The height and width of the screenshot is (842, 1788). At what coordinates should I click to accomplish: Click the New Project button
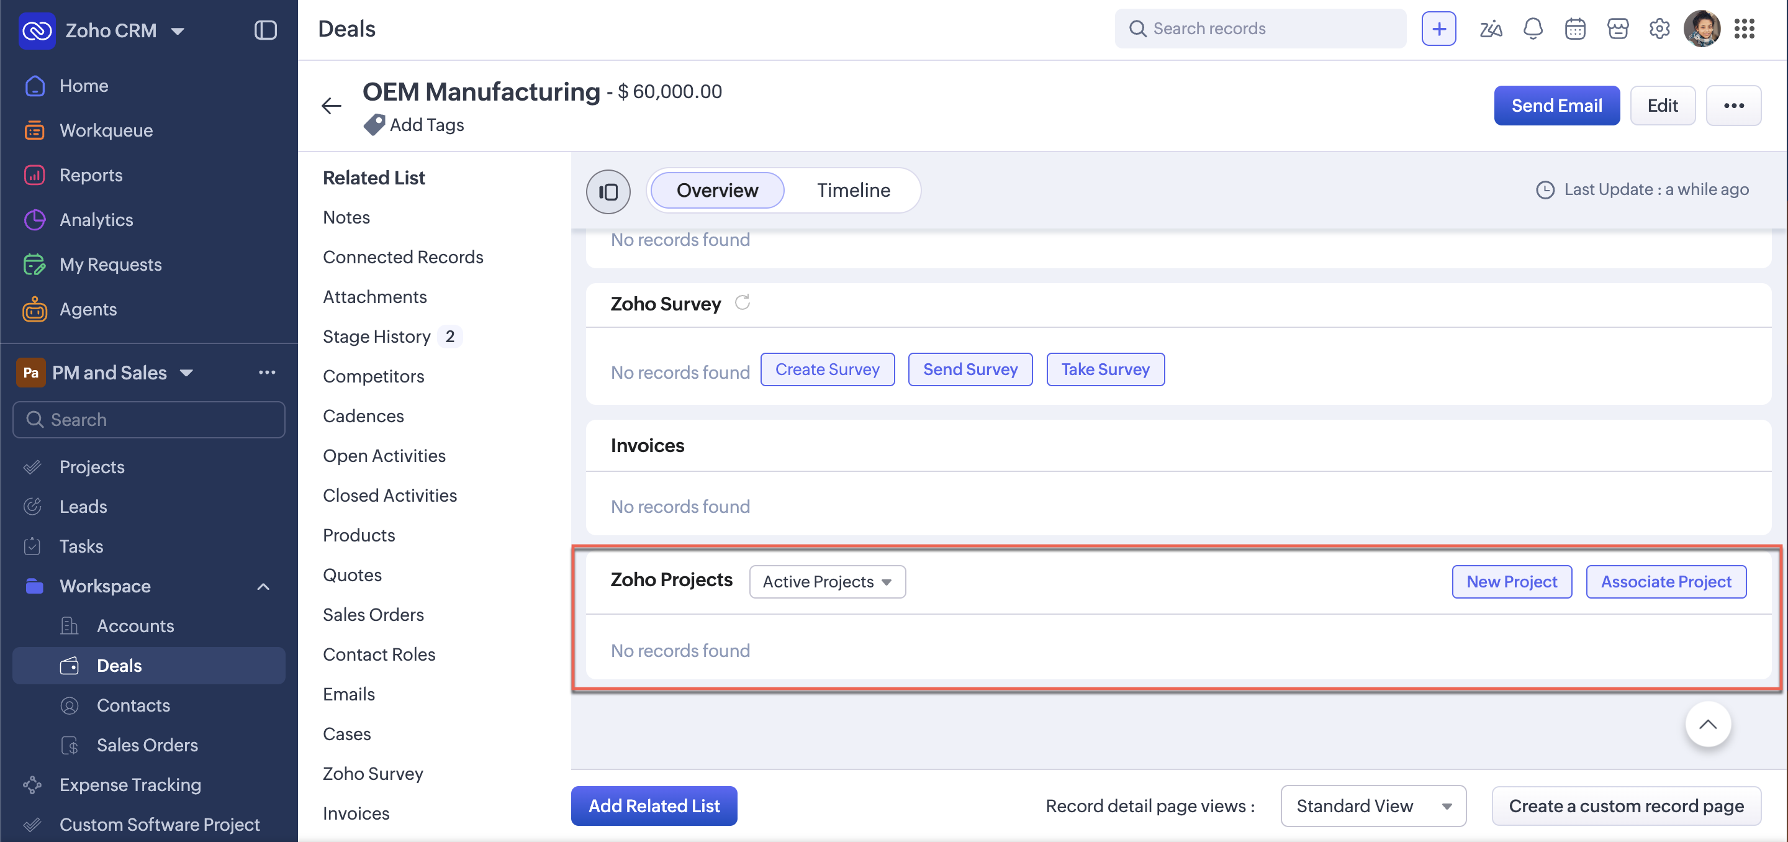(1511, 582)
